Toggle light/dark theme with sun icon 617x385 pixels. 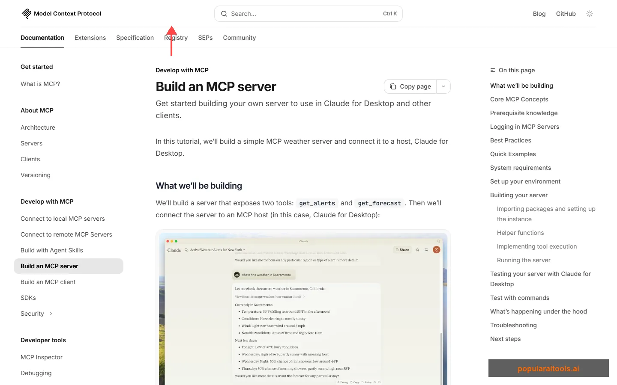[x=590, y=13]
